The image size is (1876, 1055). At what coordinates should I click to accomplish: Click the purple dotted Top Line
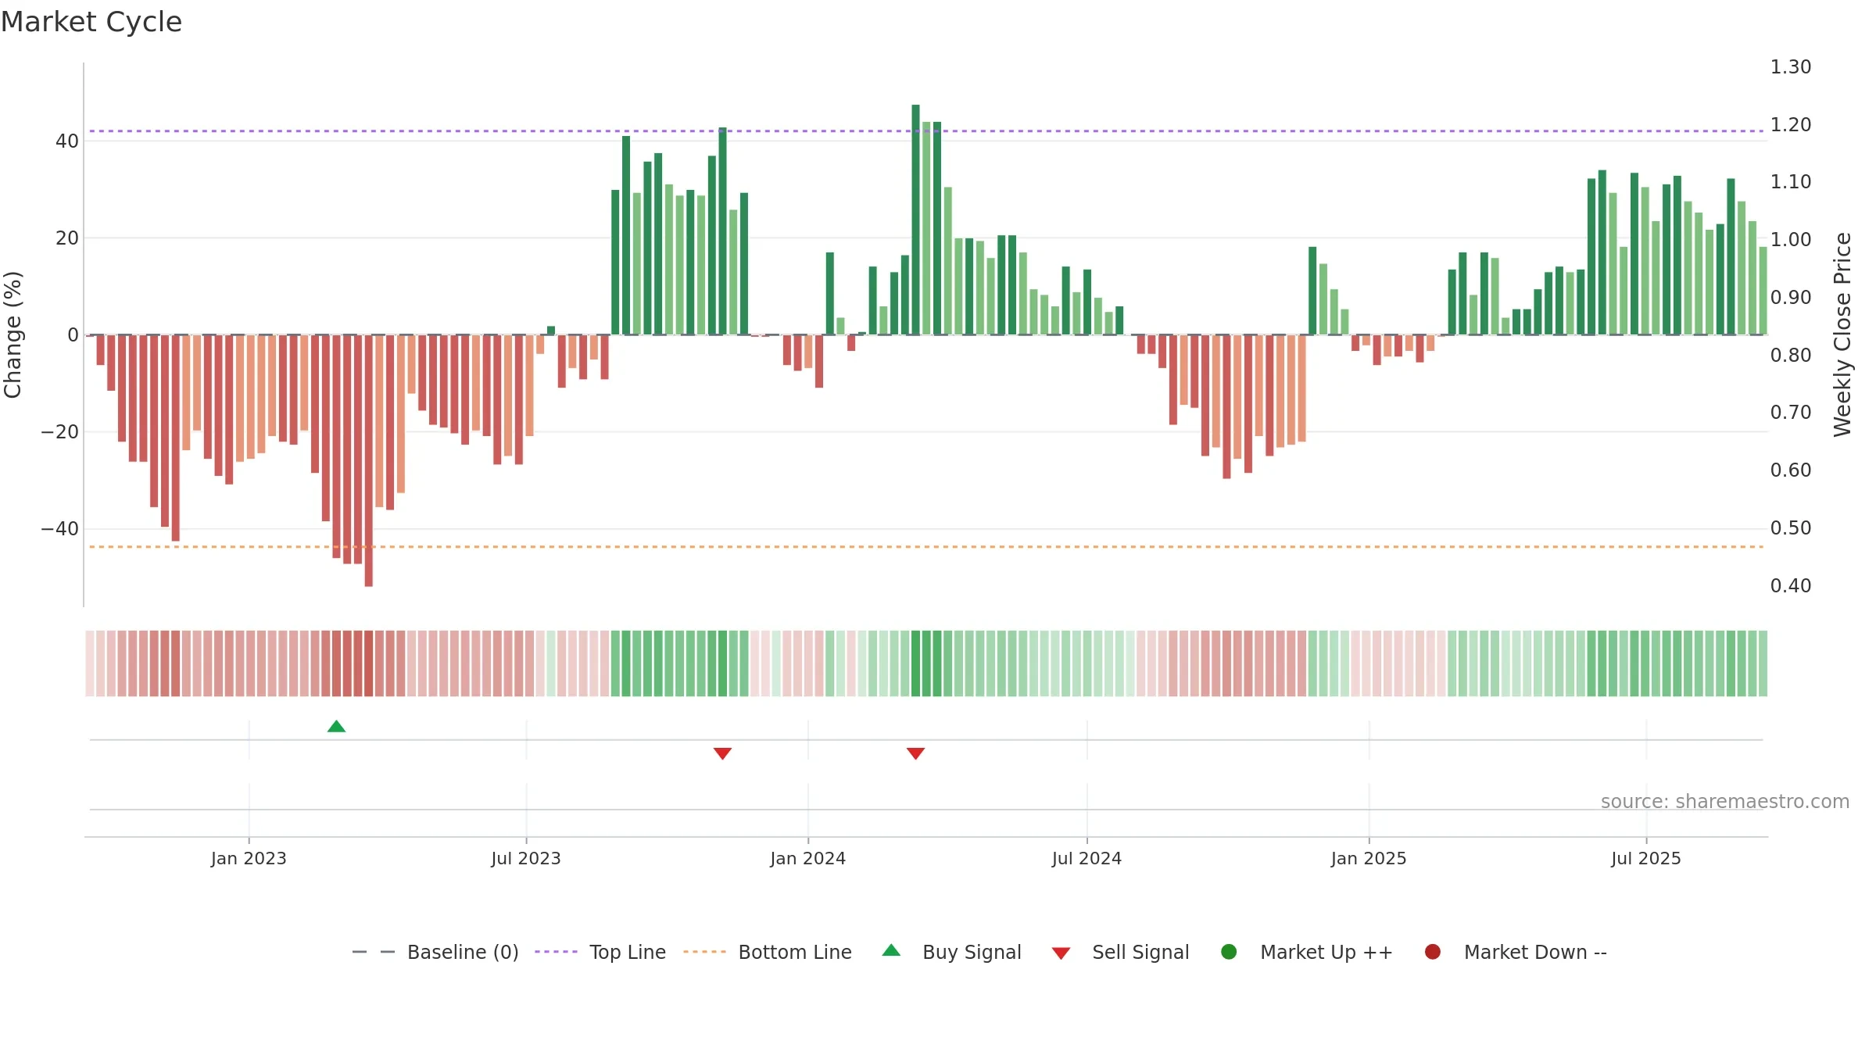pos(926,131)
